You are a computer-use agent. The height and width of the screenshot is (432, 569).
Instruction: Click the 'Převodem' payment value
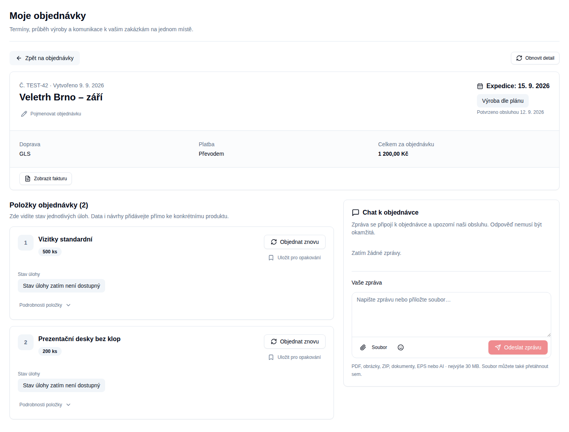pyautogui.click(x=211, y=154)
